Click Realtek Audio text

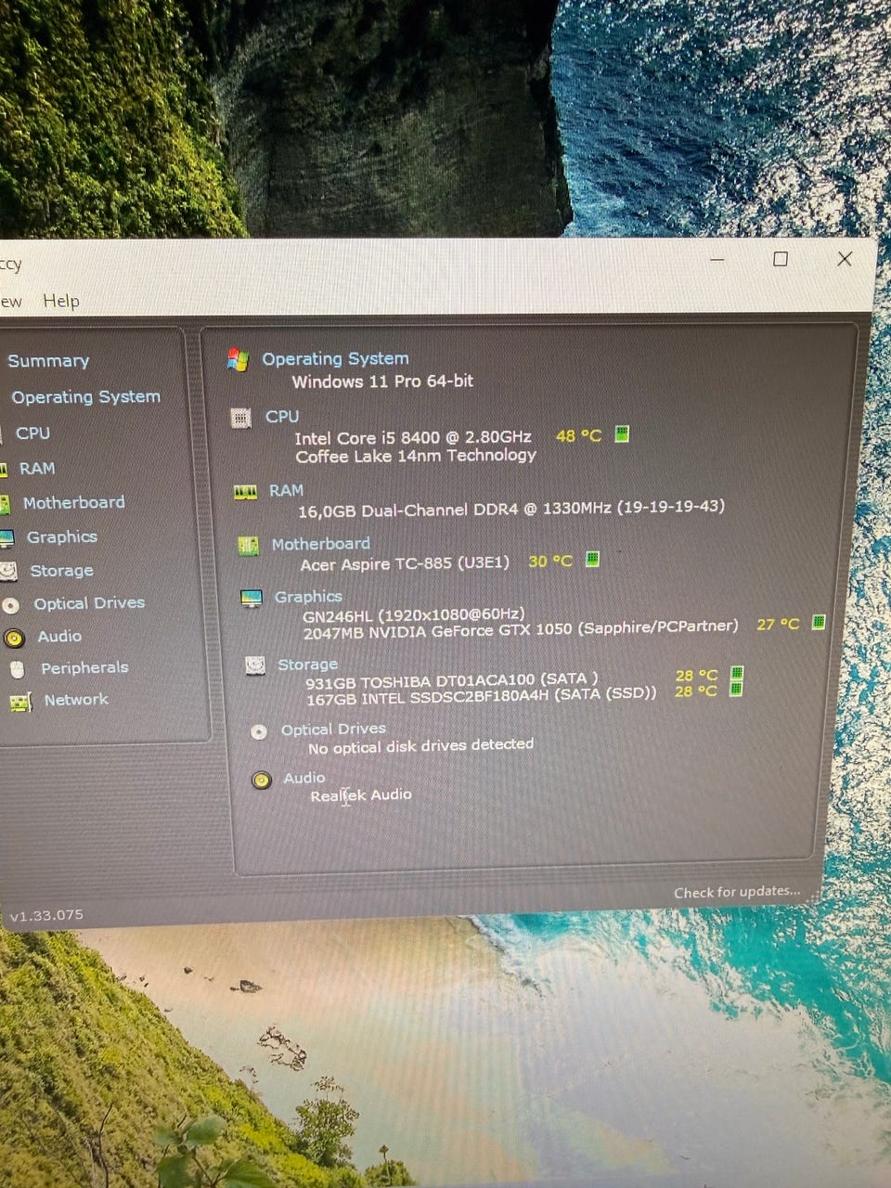click(361, 795)
